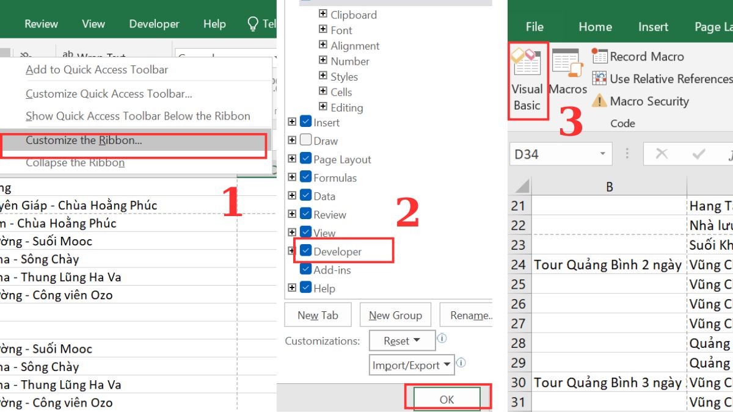The height and width of the screenshot is (412, 733).
Task: Click the formula bar Cancel X icon
Action: click(662, 154)
